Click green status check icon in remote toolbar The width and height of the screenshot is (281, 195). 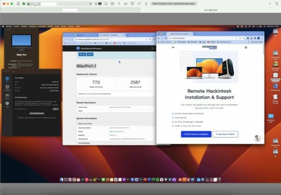pyautogui.click(x=24, y=4)
